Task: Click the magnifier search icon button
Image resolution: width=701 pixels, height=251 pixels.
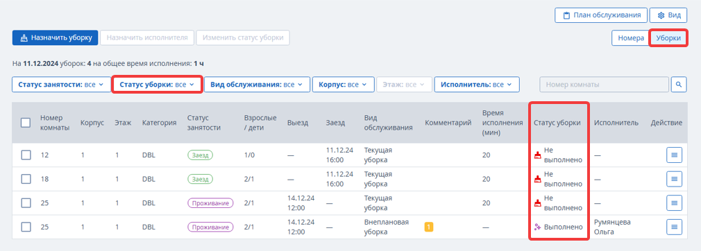Action: tap(679, 84)
